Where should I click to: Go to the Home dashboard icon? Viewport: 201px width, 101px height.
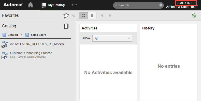[31, 5]
